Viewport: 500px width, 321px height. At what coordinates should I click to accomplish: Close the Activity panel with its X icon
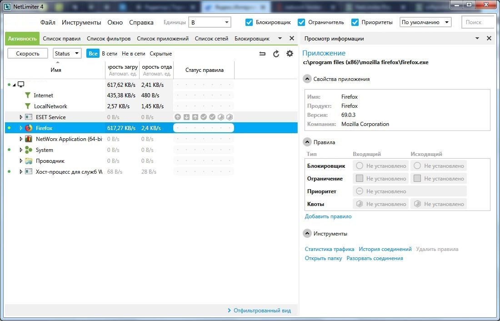[291, 38]
